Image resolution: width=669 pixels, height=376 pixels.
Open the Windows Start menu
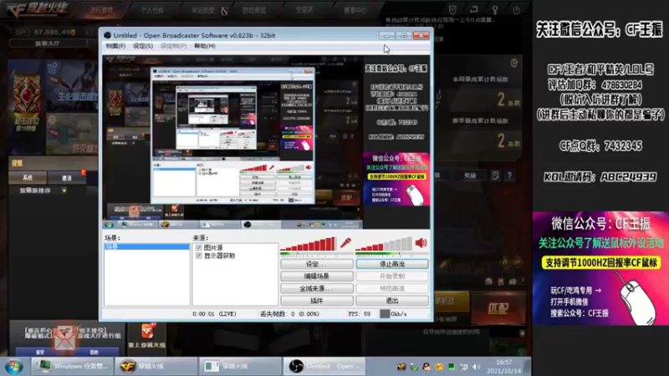point(13,367)
